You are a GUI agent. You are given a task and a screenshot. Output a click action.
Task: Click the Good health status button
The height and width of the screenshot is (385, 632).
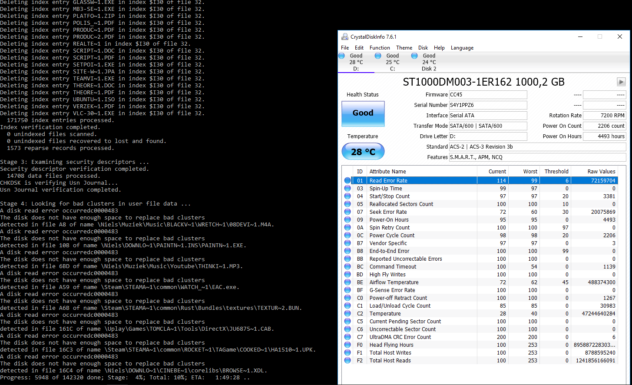point(363,113)
